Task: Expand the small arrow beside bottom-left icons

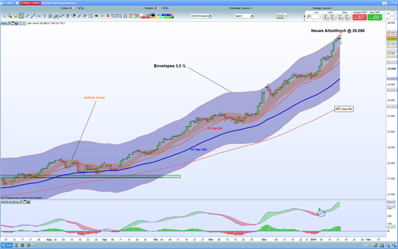Action: point(33,246)
